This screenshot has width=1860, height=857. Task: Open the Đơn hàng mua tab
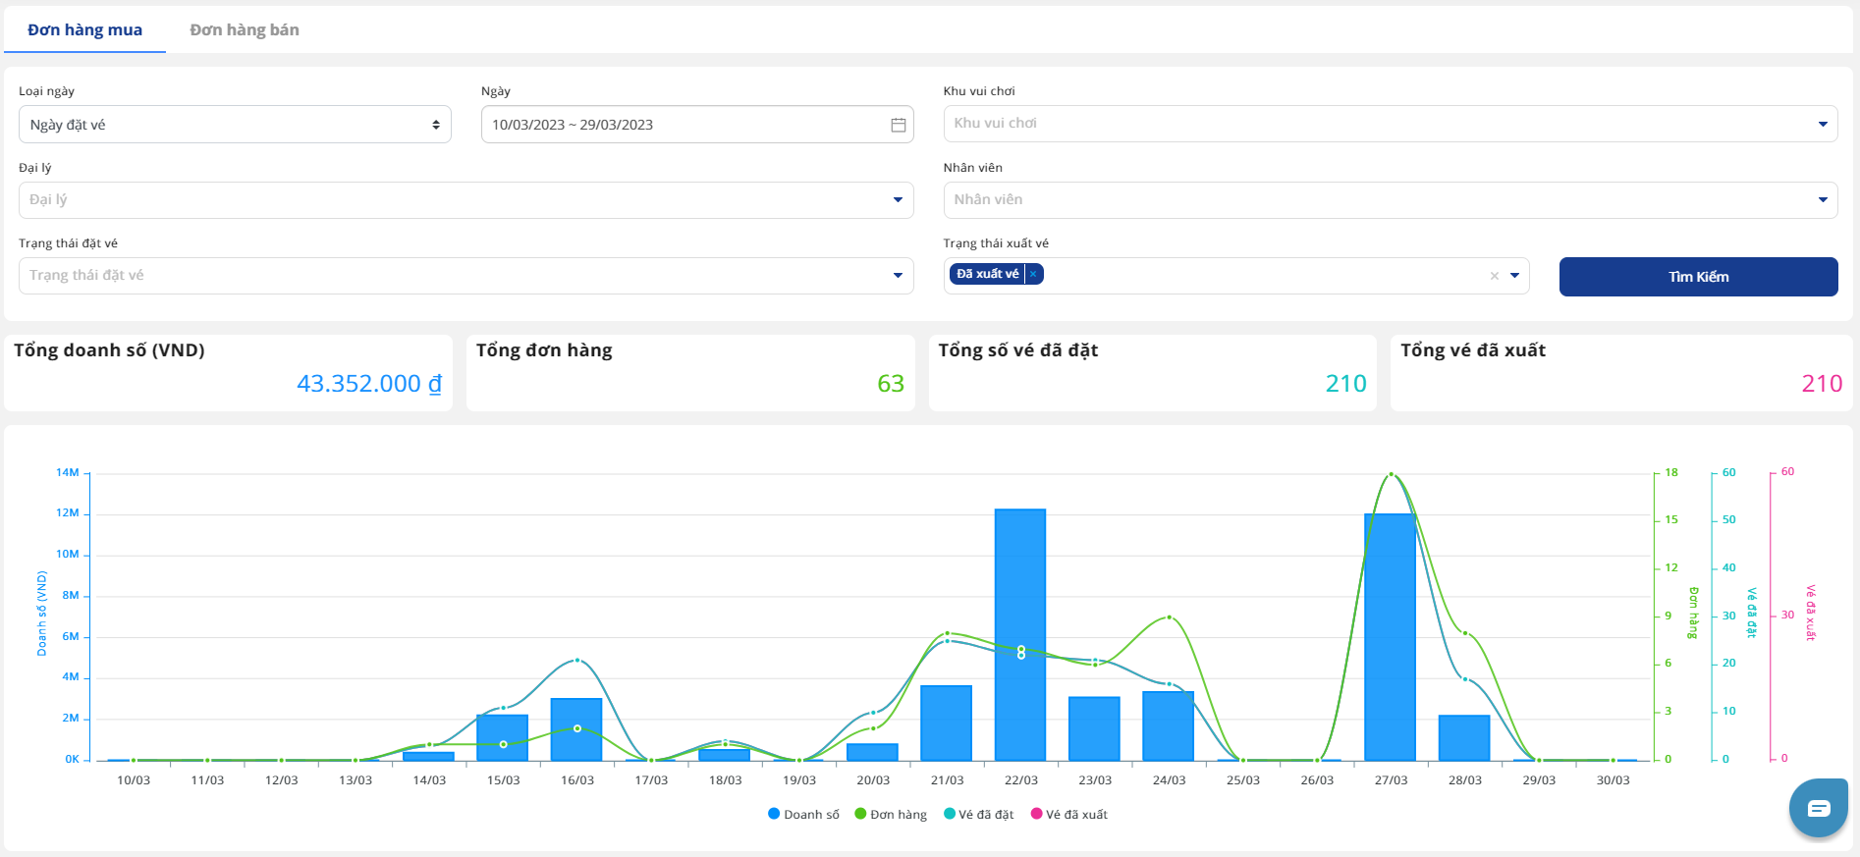click(x=84, y=29)
